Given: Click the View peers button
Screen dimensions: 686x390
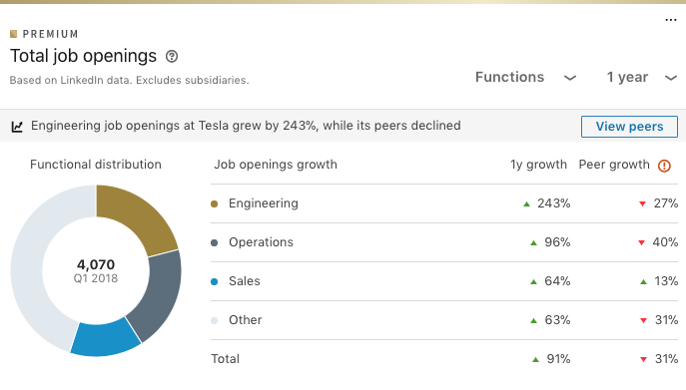Looking at the screenshot, I should coord(629,127).
